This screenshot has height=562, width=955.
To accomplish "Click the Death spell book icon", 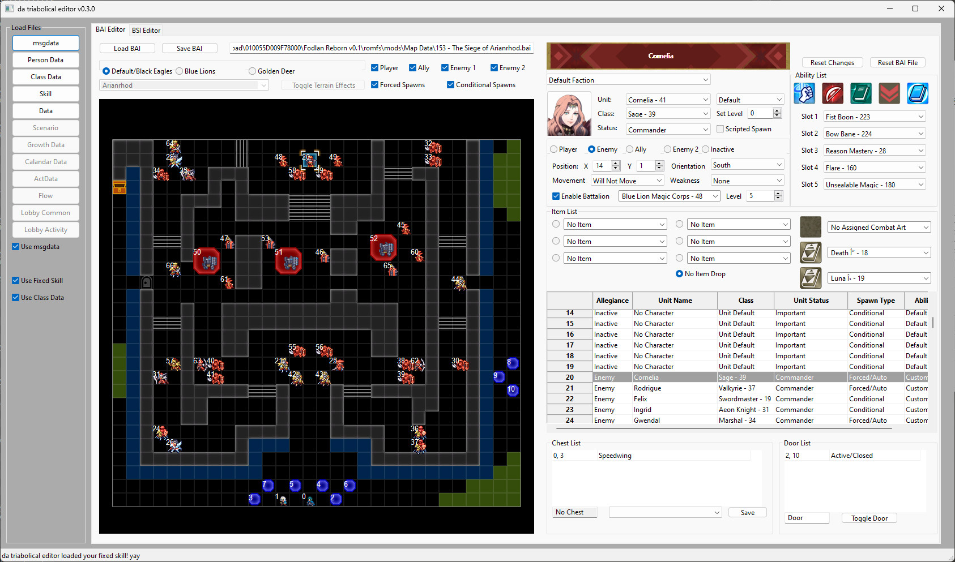I will pyautogui.click(x=810, y=252).
